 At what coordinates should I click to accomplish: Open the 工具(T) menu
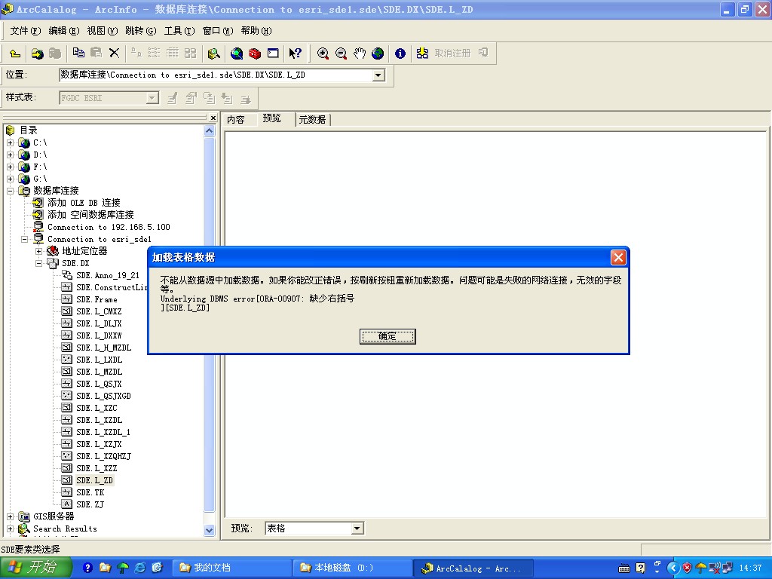point(179,31)
